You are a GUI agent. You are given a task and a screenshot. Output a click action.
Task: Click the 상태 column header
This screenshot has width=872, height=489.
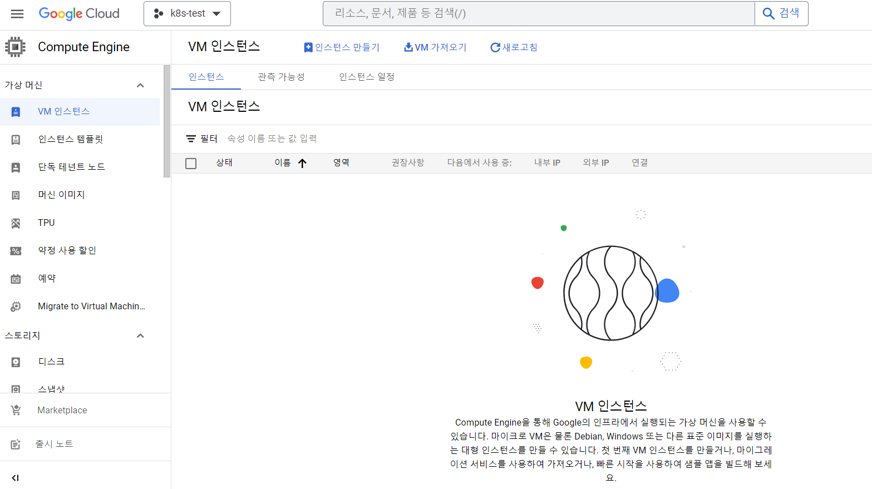click(224, 163)
